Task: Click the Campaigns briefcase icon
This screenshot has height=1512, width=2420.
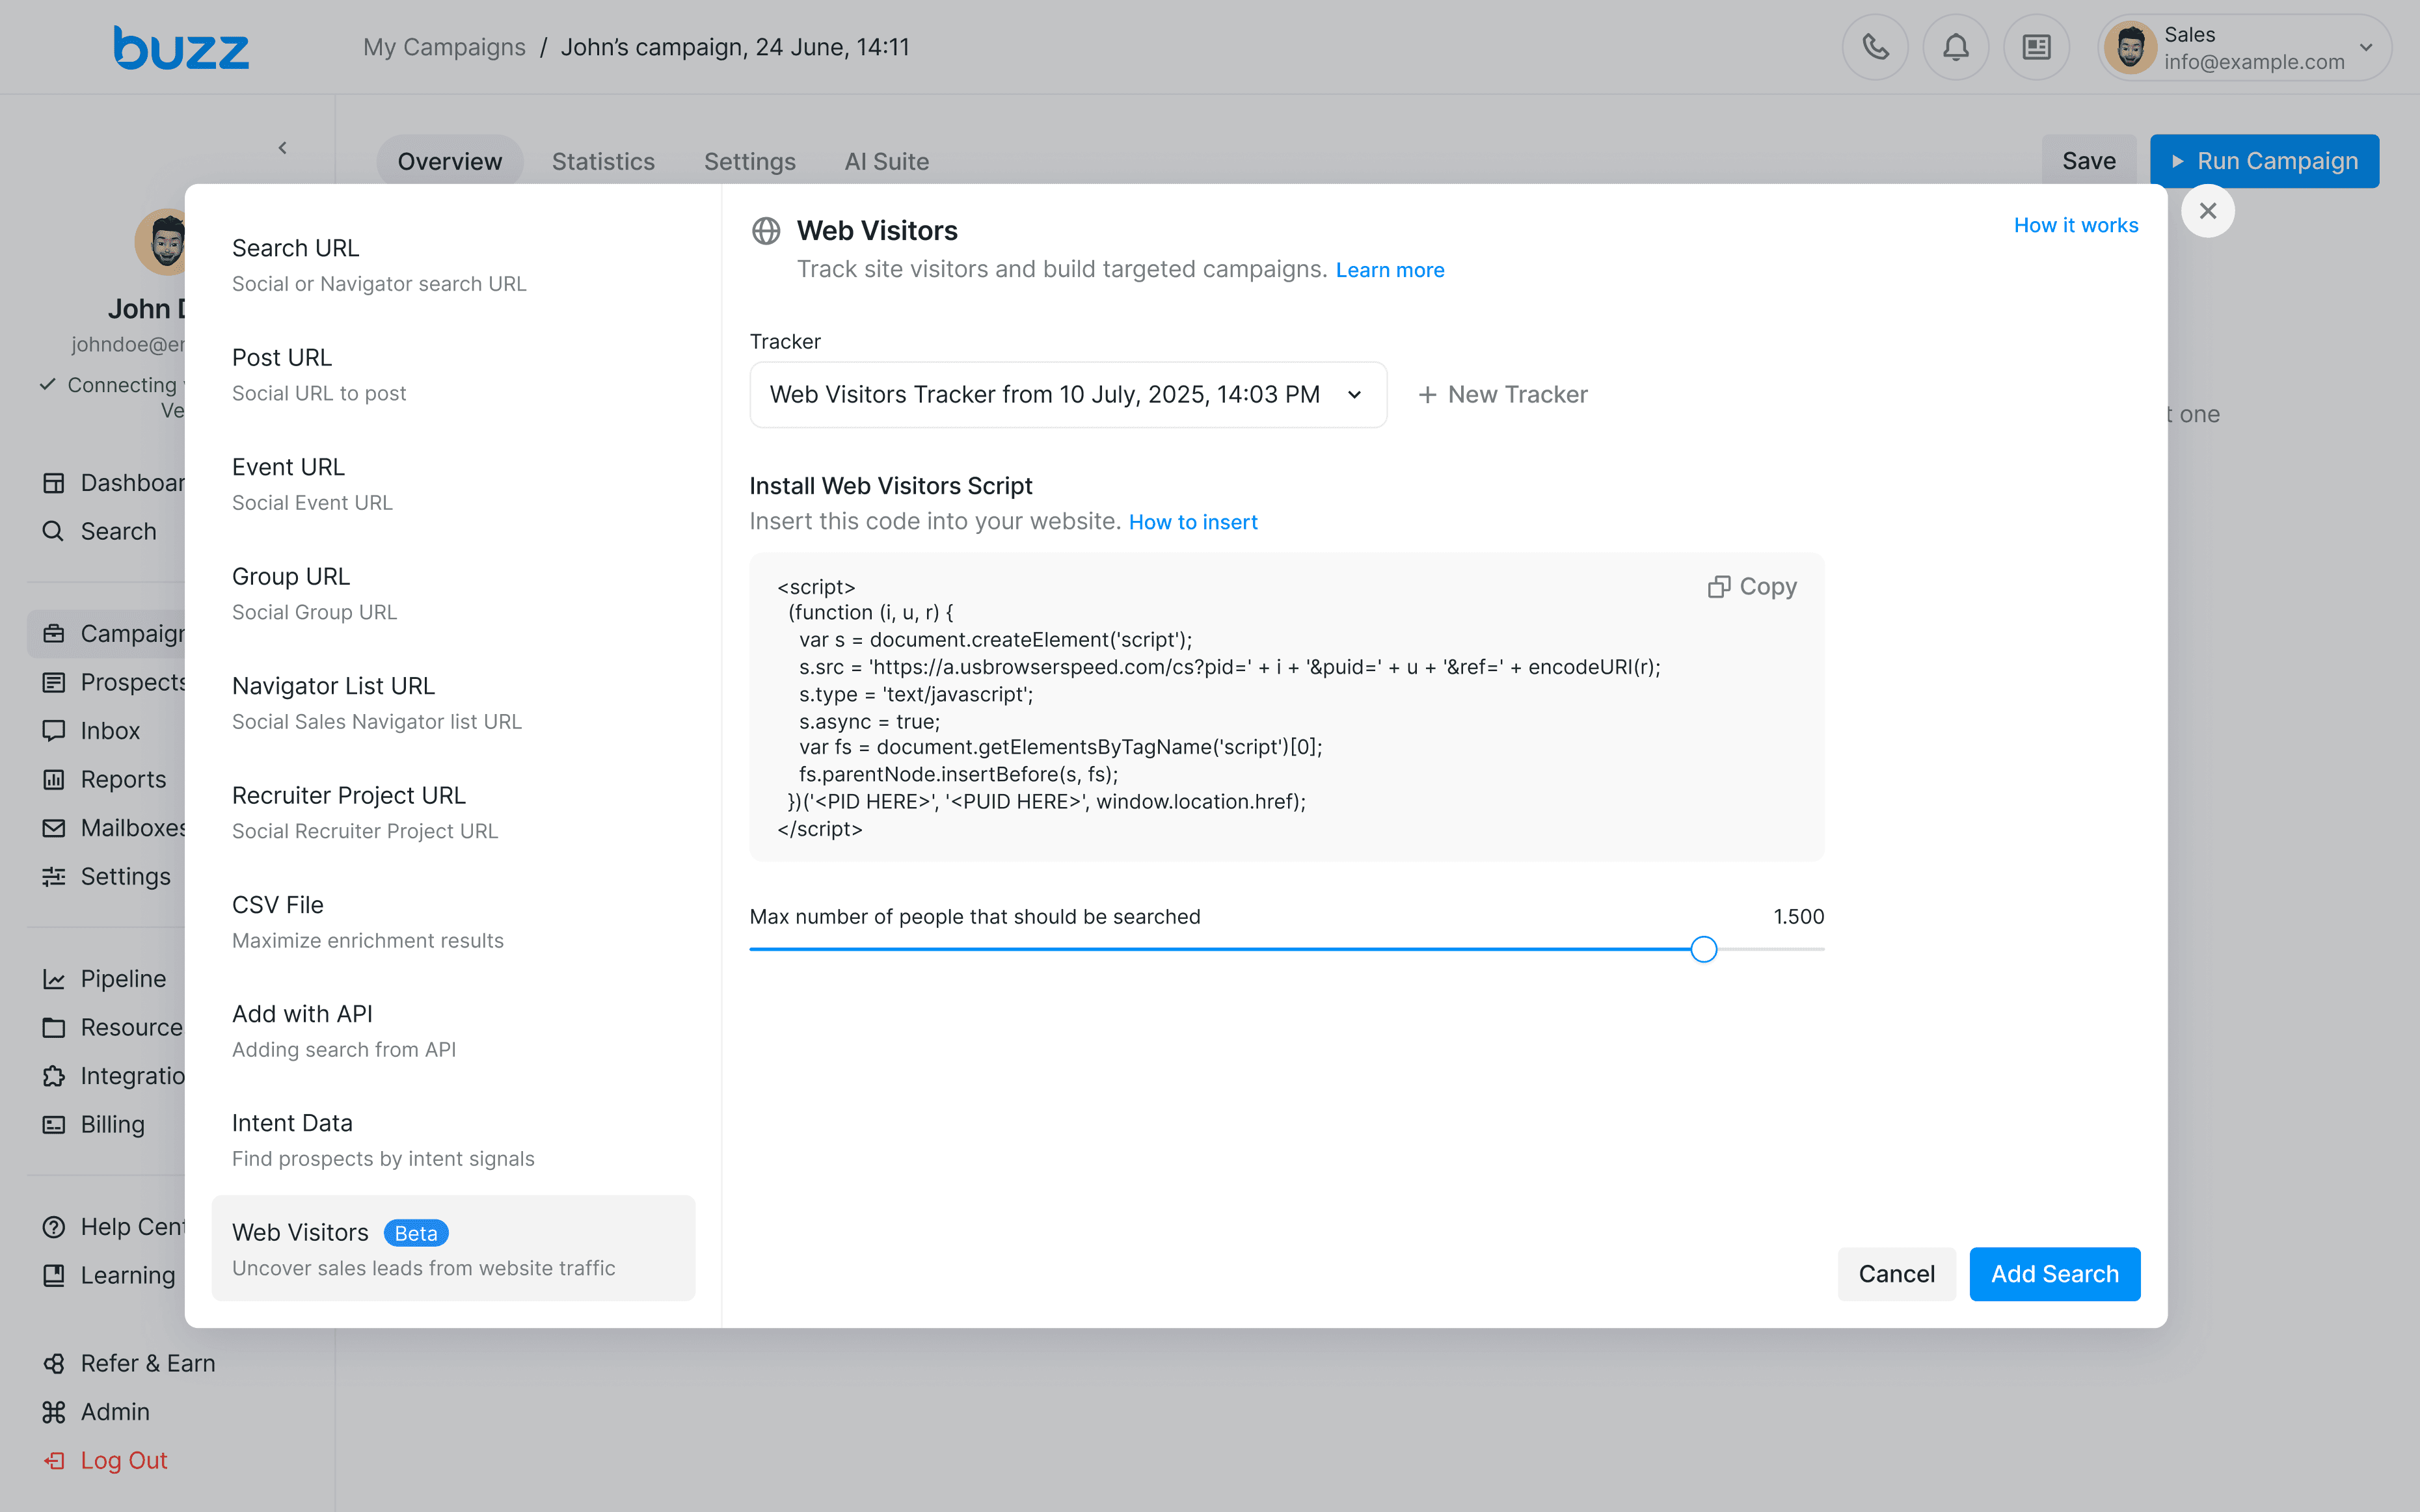Action: (x=54, y=634)
